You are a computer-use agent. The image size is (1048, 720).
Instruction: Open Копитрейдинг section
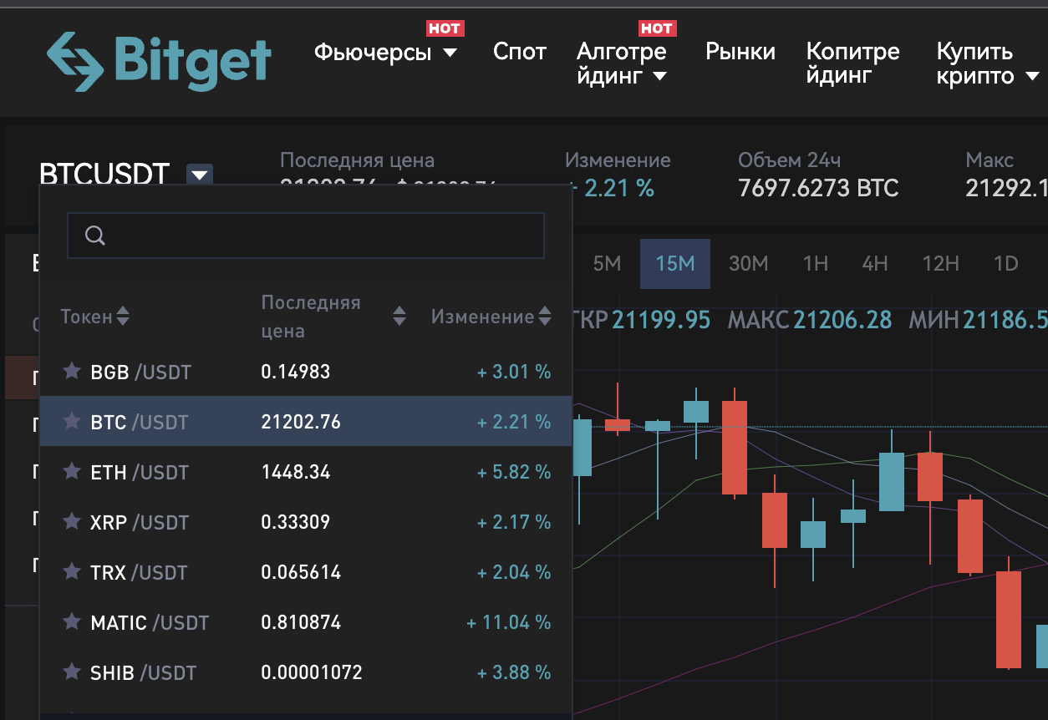pos(853,63)
